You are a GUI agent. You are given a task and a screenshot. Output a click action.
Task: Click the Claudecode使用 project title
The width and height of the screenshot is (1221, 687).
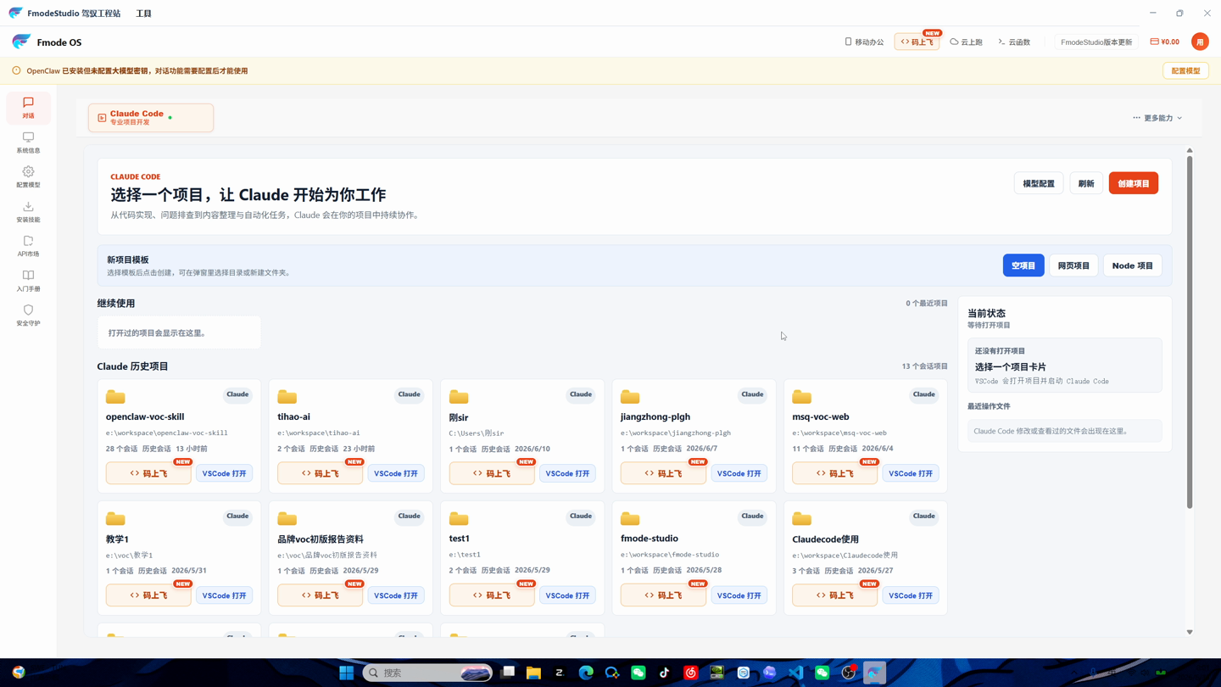tap(826, 539)
